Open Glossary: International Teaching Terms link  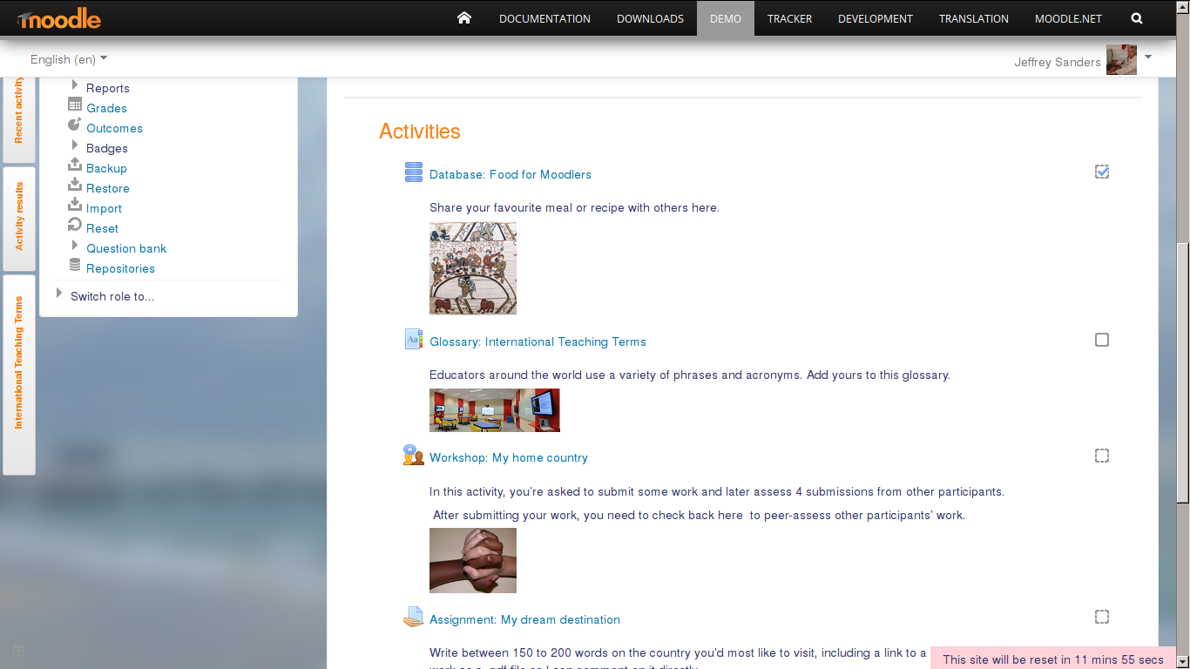pos(538,341)
